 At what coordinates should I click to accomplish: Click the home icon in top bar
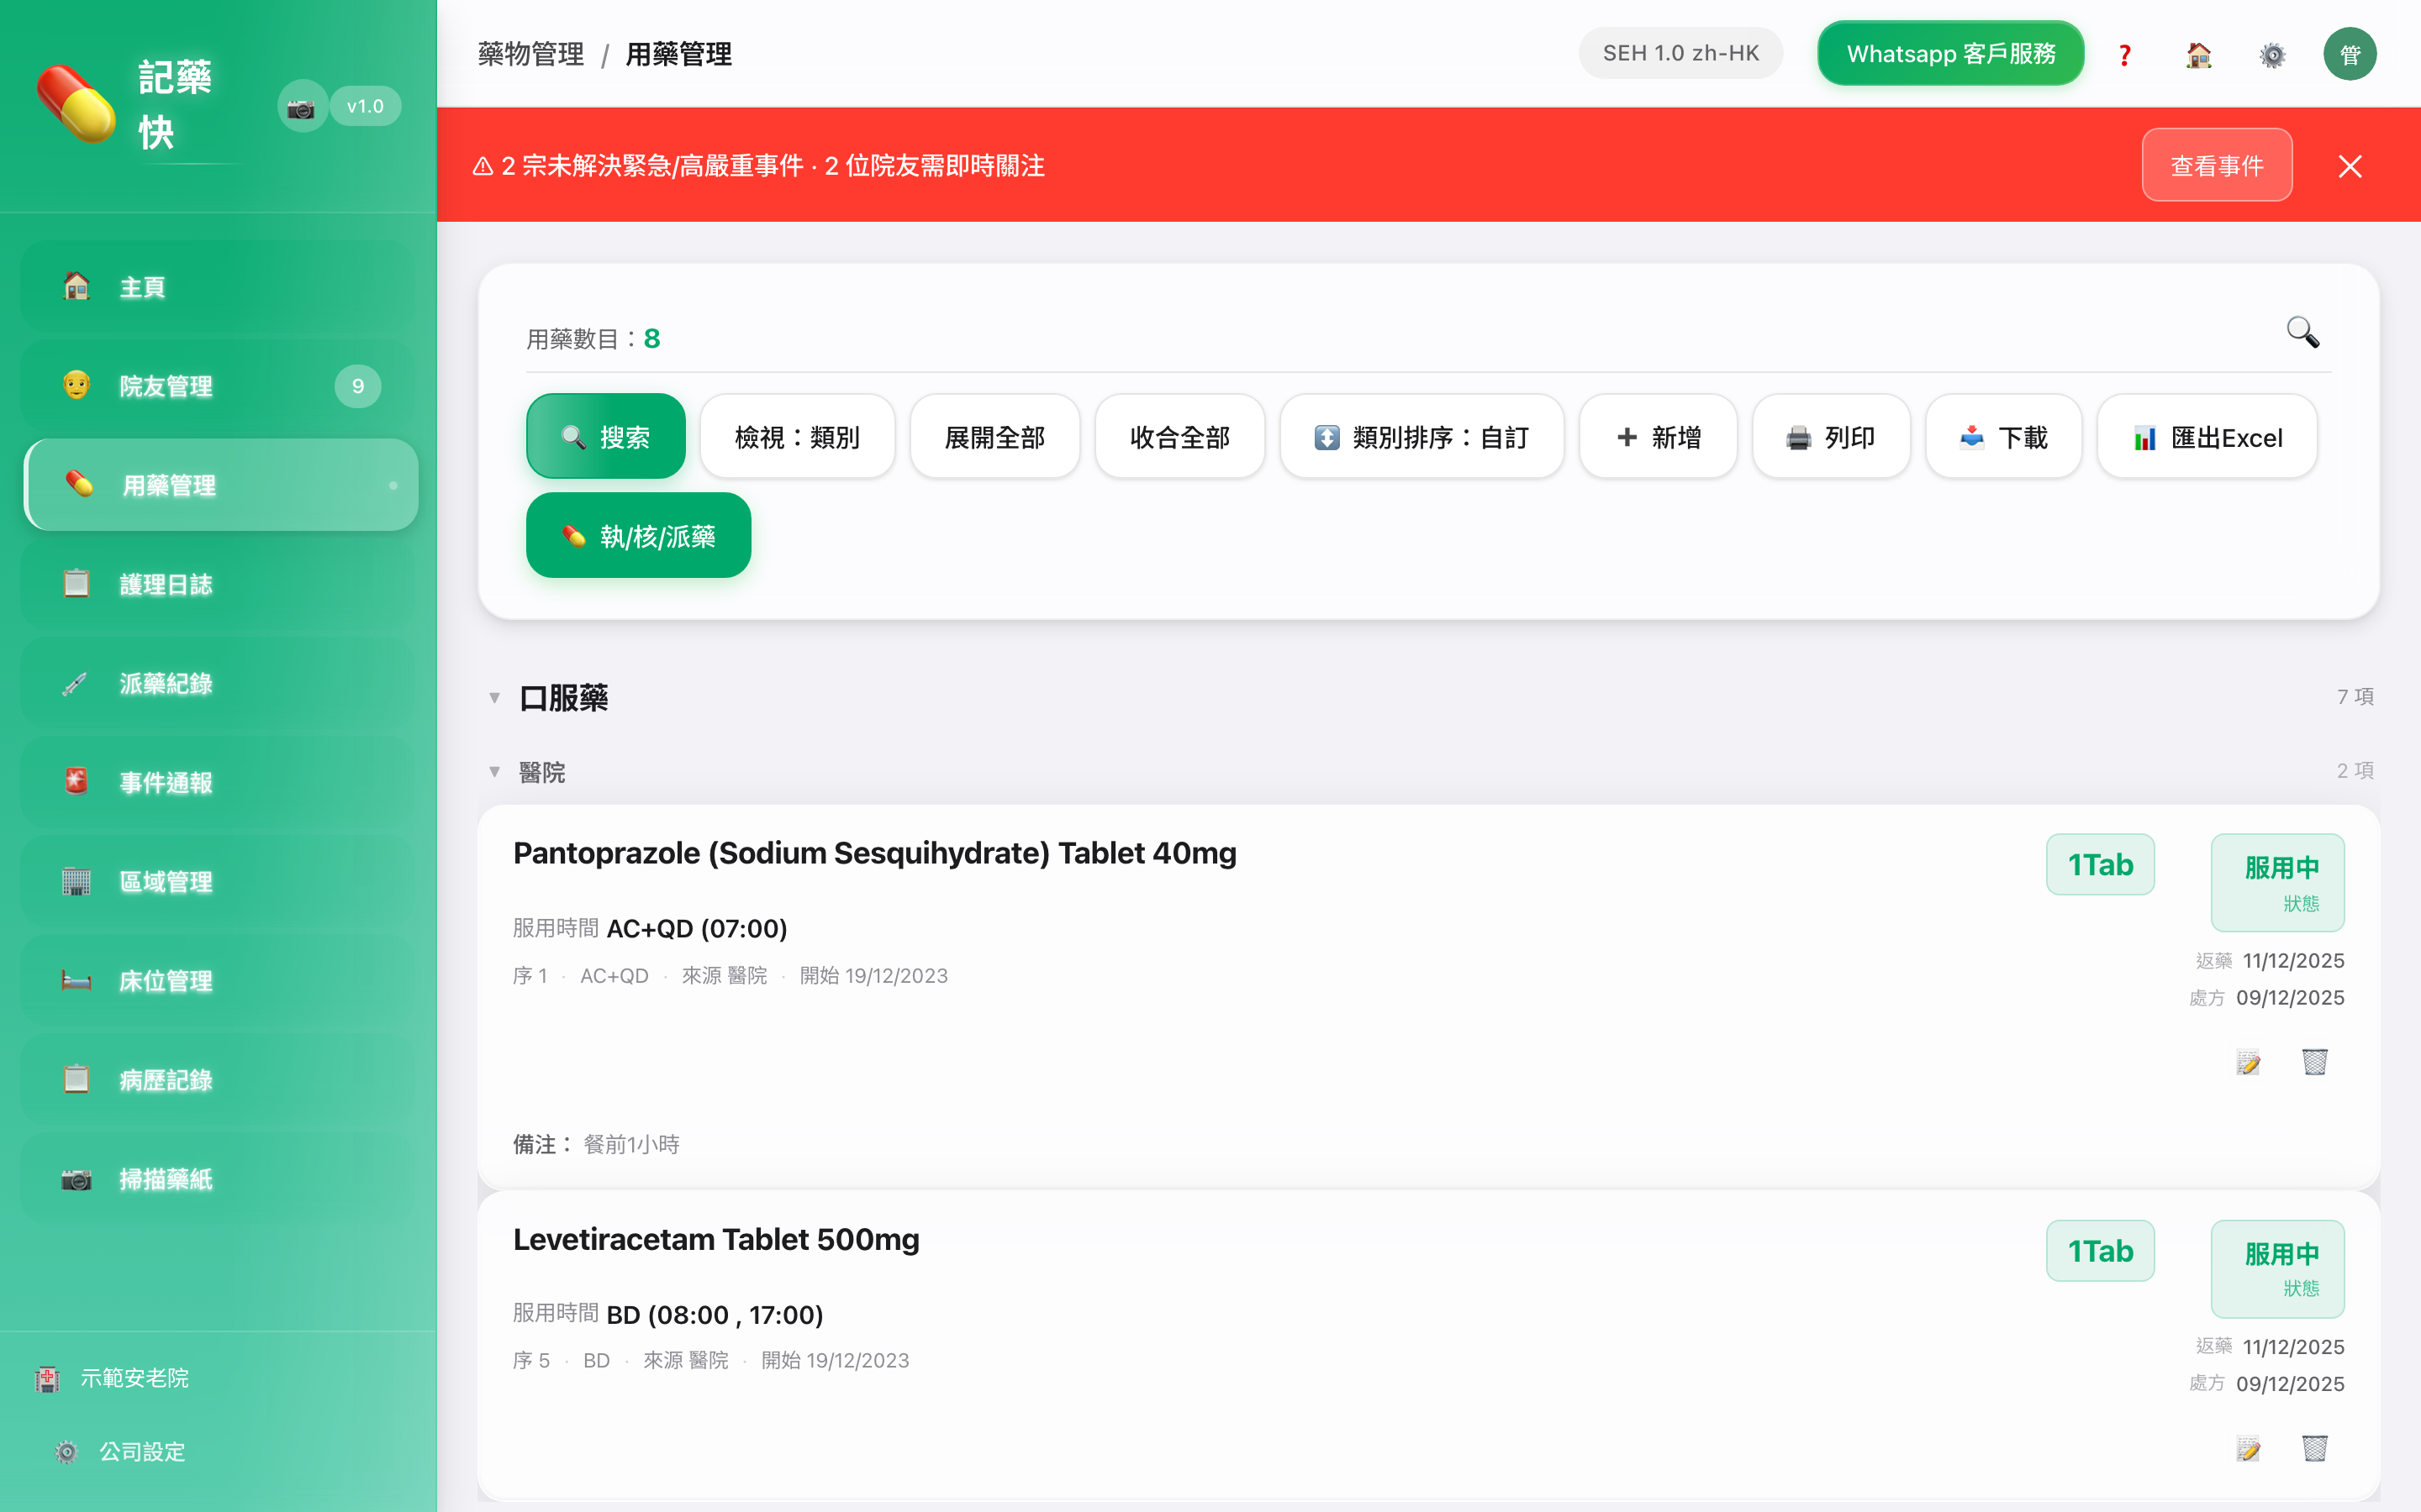click(x=2199, y=54)
